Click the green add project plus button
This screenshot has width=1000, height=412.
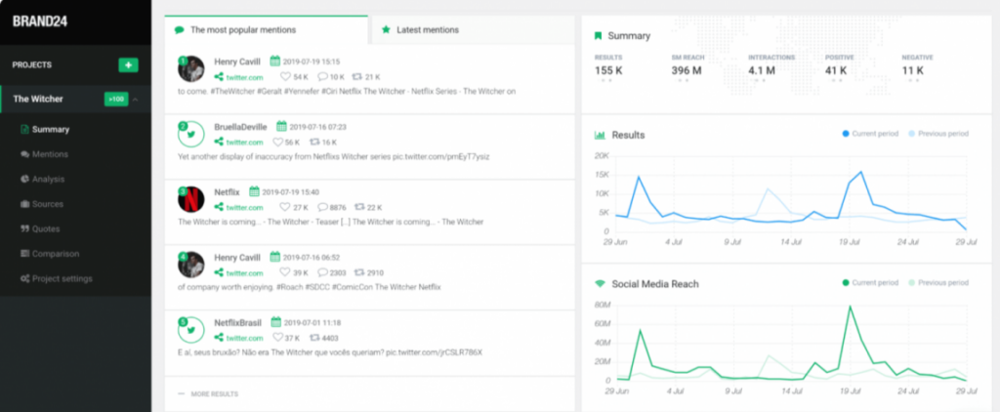click(128, 64)
